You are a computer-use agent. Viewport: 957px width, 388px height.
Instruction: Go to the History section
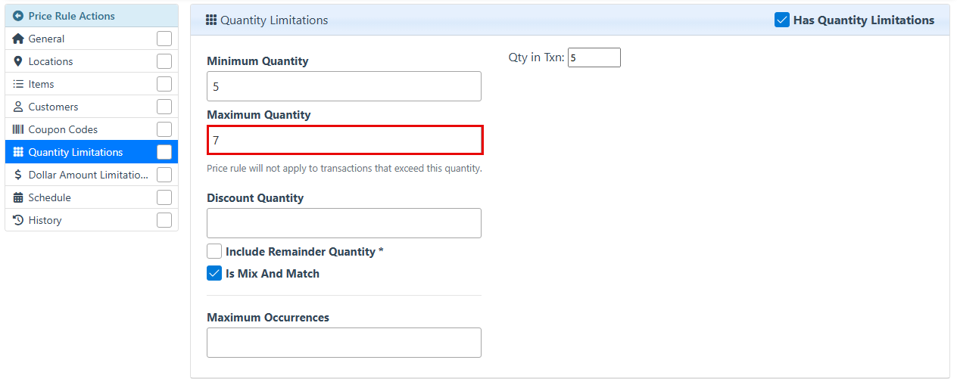click(45, 220)
